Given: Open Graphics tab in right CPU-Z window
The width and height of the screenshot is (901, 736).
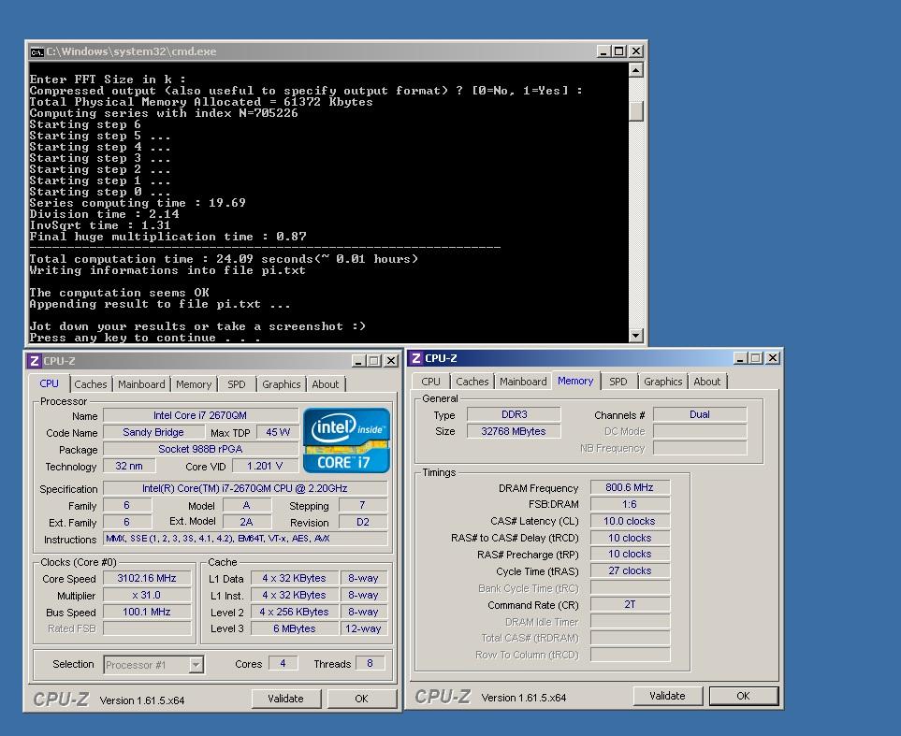Looking at the screenshot, I should click(x=662, y=382).
